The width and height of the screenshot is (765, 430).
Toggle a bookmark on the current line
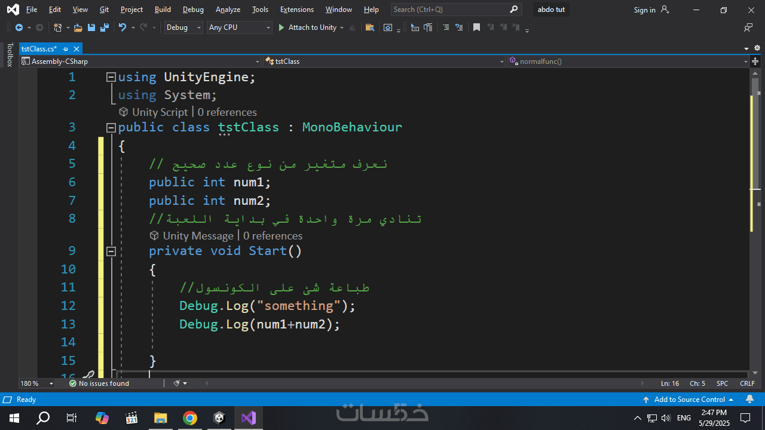(x=476, y=27)
